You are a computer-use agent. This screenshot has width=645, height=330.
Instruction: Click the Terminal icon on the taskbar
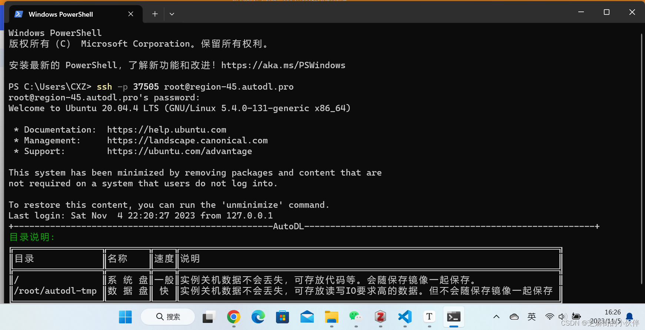pos(454,317)
